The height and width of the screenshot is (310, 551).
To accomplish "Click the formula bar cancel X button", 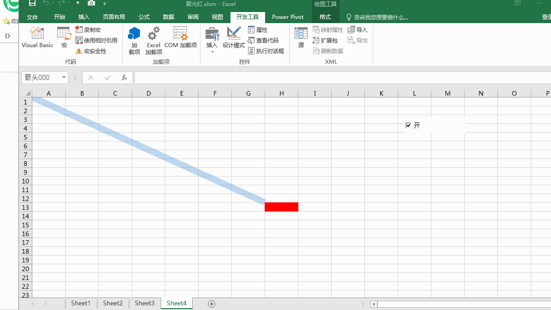I will point(91,78).
